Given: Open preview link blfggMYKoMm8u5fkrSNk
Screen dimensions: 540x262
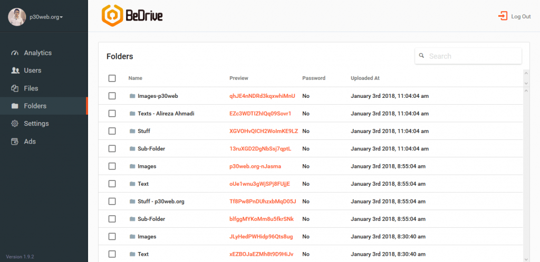Looking at the screenshot, I should coord(262,219).
